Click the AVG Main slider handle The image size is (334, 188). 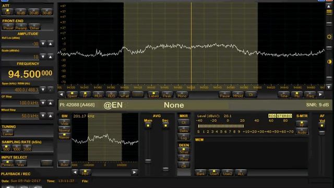148,161
